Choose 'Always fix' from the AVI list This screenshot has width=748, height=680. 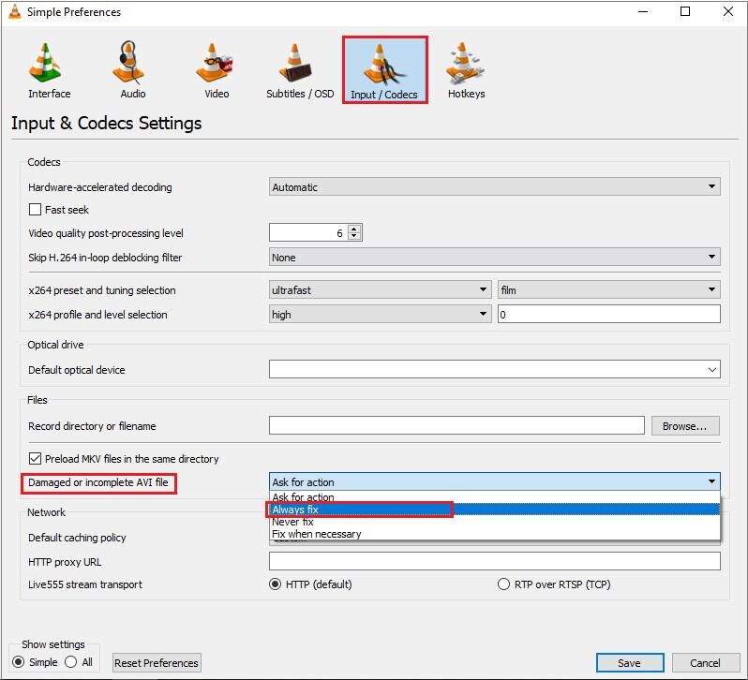(295, 510)
